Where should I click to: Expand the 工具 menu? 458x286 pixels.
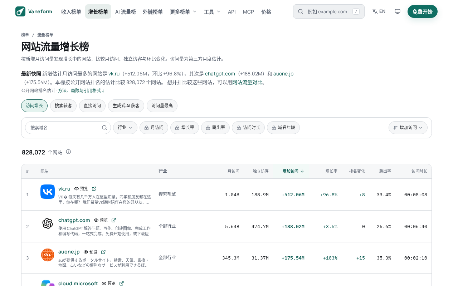pyautogui.click(x=212, y=12)
